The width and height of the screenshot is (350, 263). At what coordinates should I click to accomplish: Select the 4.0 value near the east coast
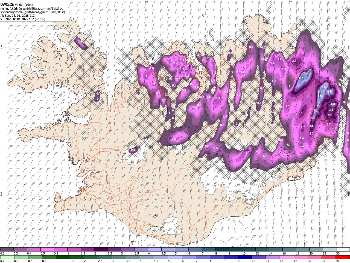(x=333, y=104)
